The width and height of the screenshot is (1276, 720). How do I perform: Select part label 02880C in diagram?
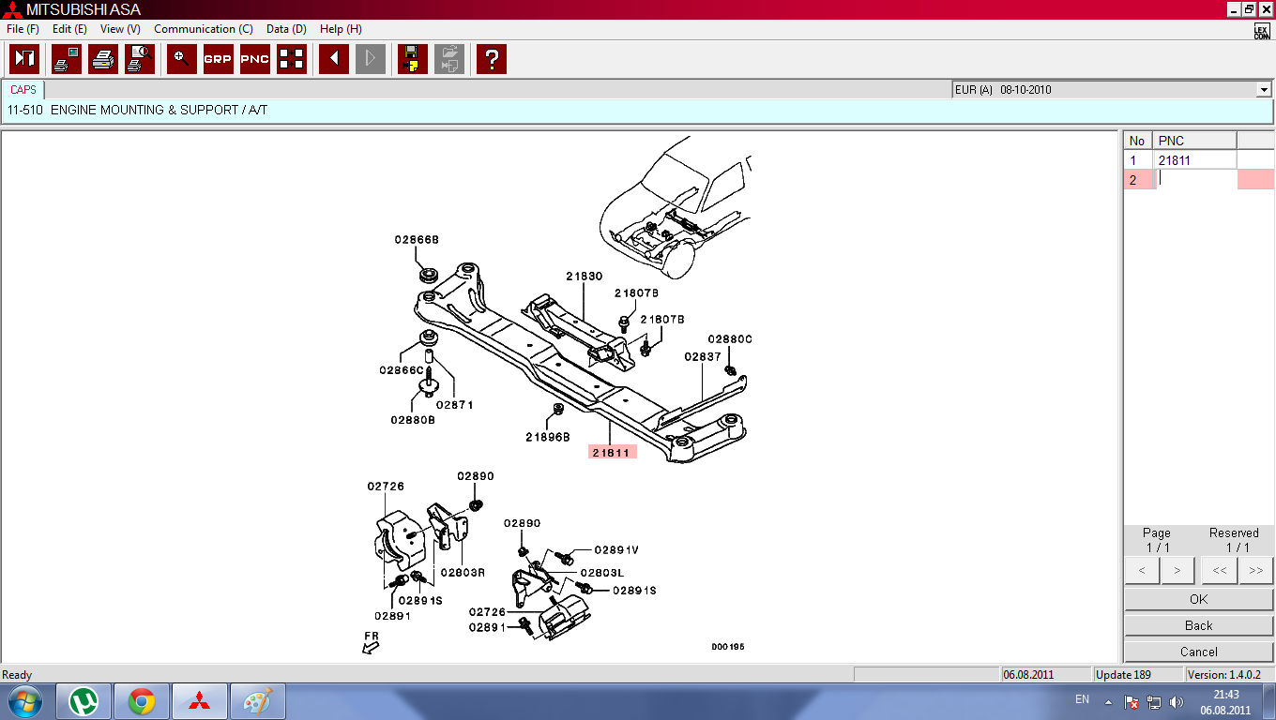(x=730, y=339)
